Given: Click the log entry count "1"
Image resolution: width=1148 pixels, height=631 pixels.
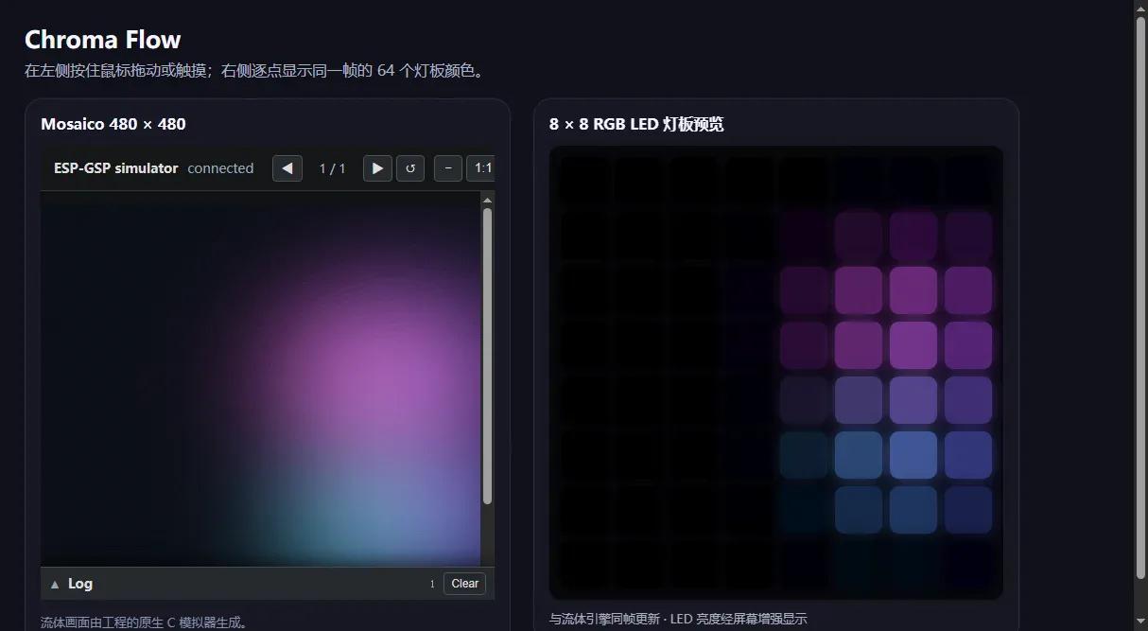Looking at the screenshot, I should pos(432,584).
